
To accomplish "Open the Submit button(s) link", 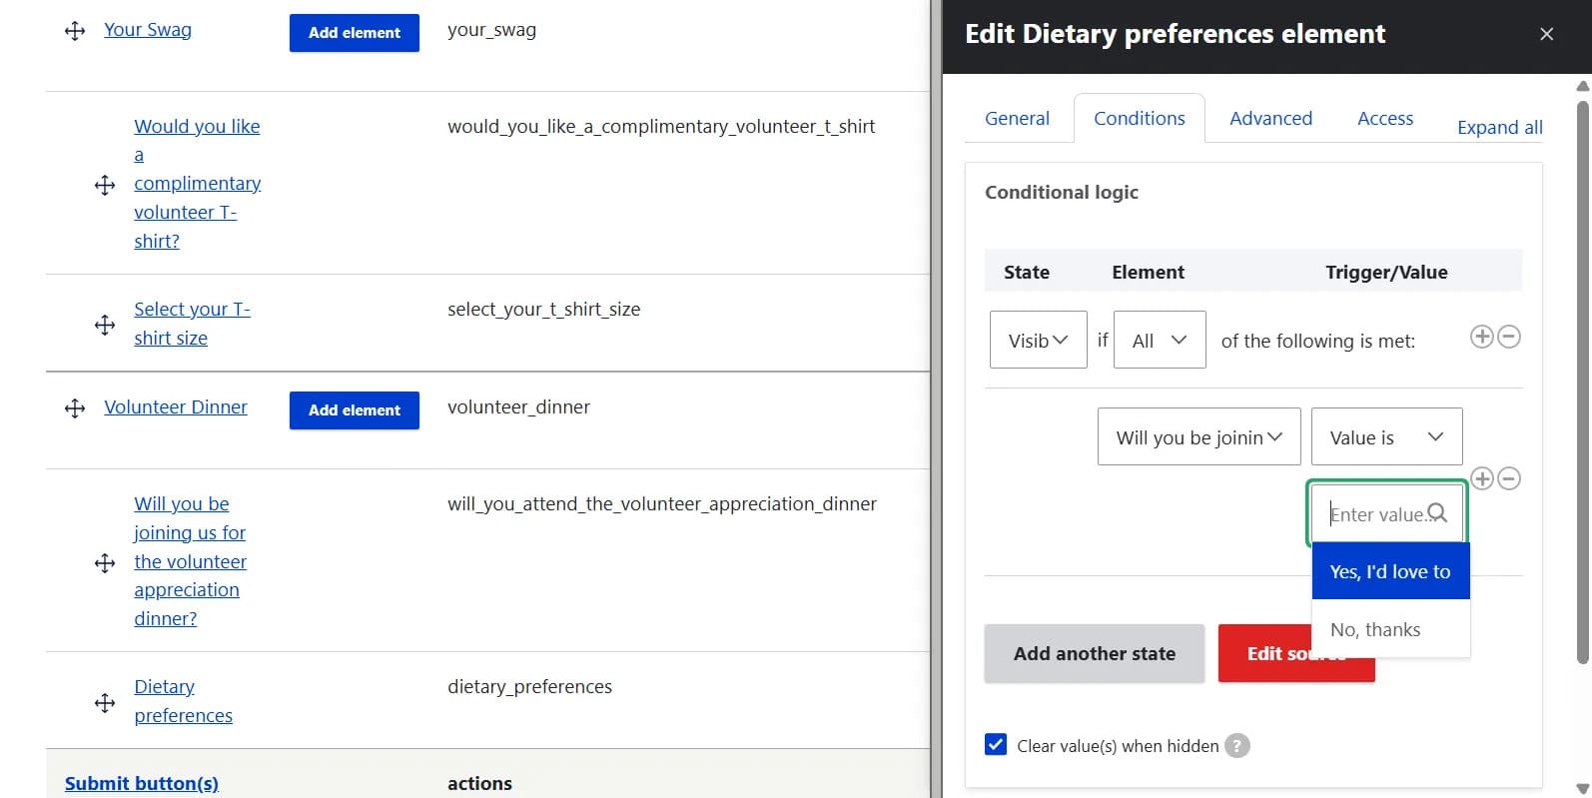I will (142, 783).
